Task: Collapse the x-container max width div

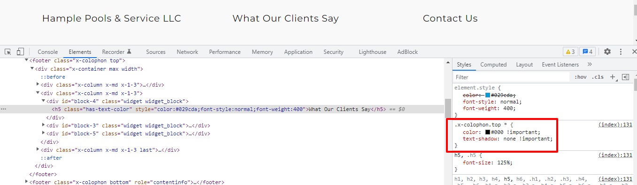Action: (x=32, y=69)
